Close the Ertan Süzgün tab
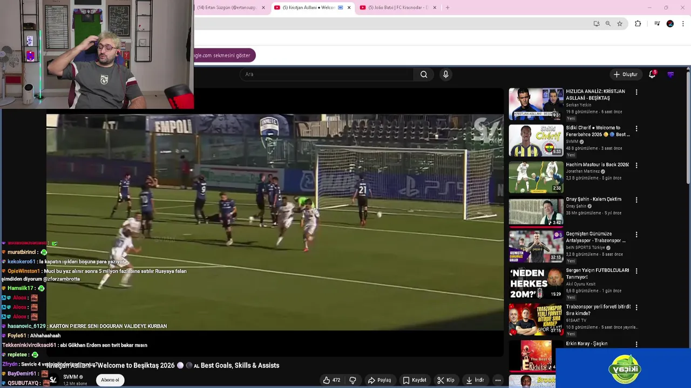The width and height of the screenshot is (691, 388). click(263, 8)
